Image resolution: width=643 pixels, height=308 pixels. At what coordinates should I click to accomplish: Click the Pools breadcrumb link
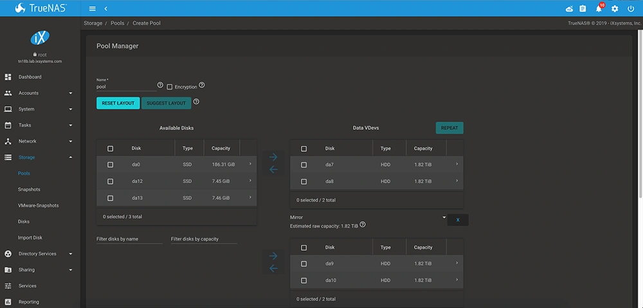[118, 23]
